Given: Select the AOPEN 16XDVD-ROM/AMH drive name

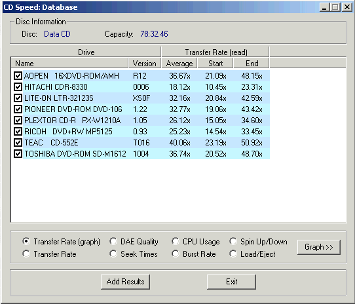Looking at the screenshot, I should pos(71,75).
